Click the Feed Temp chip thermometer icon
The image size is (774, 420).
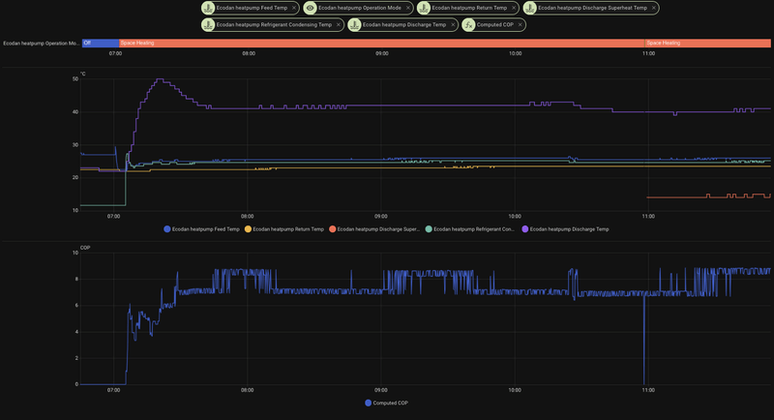tap(208, 8)
